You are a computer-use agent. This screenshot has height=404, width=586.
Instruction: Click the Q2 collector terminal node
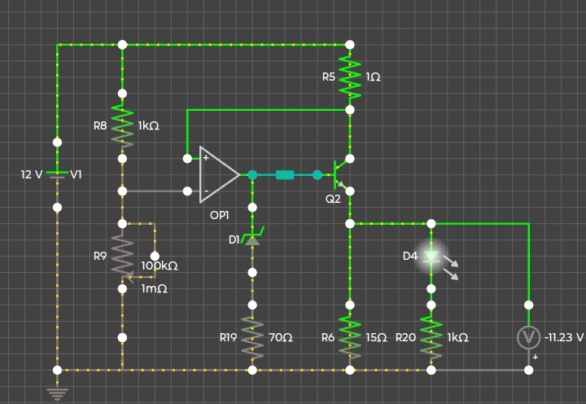click(350, 159)
